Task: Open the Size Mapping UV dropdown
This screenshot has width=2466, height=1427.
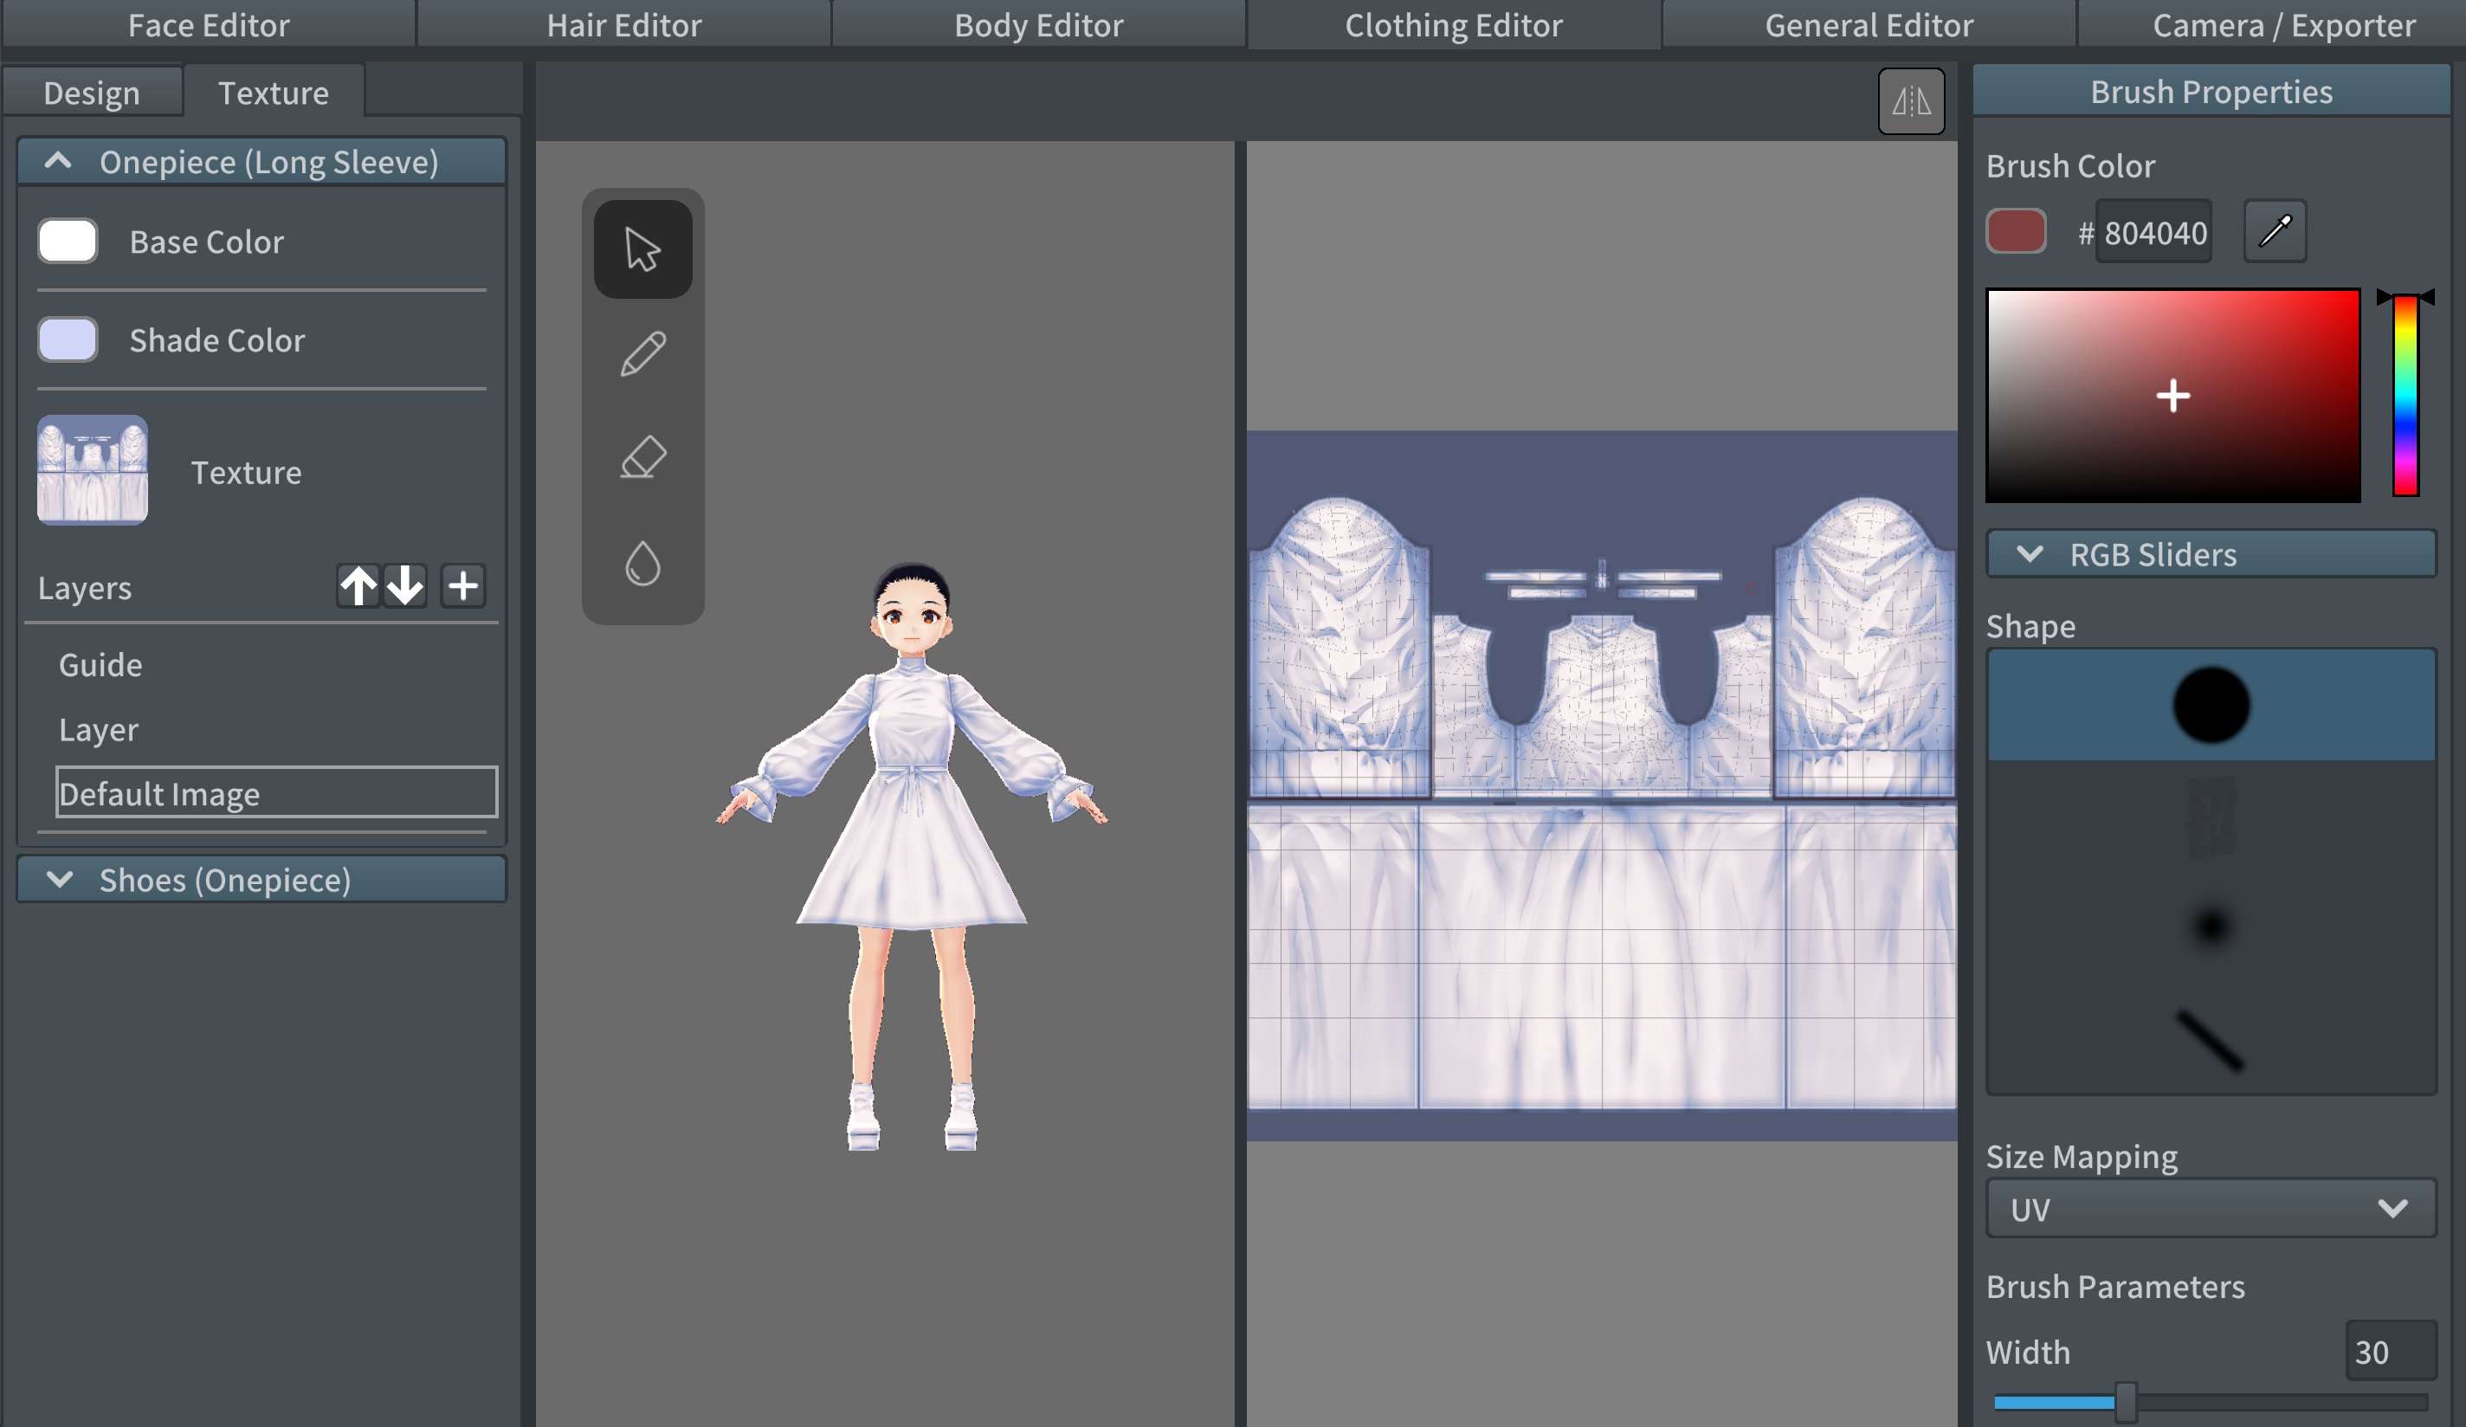Action: click(2211, 1210)
